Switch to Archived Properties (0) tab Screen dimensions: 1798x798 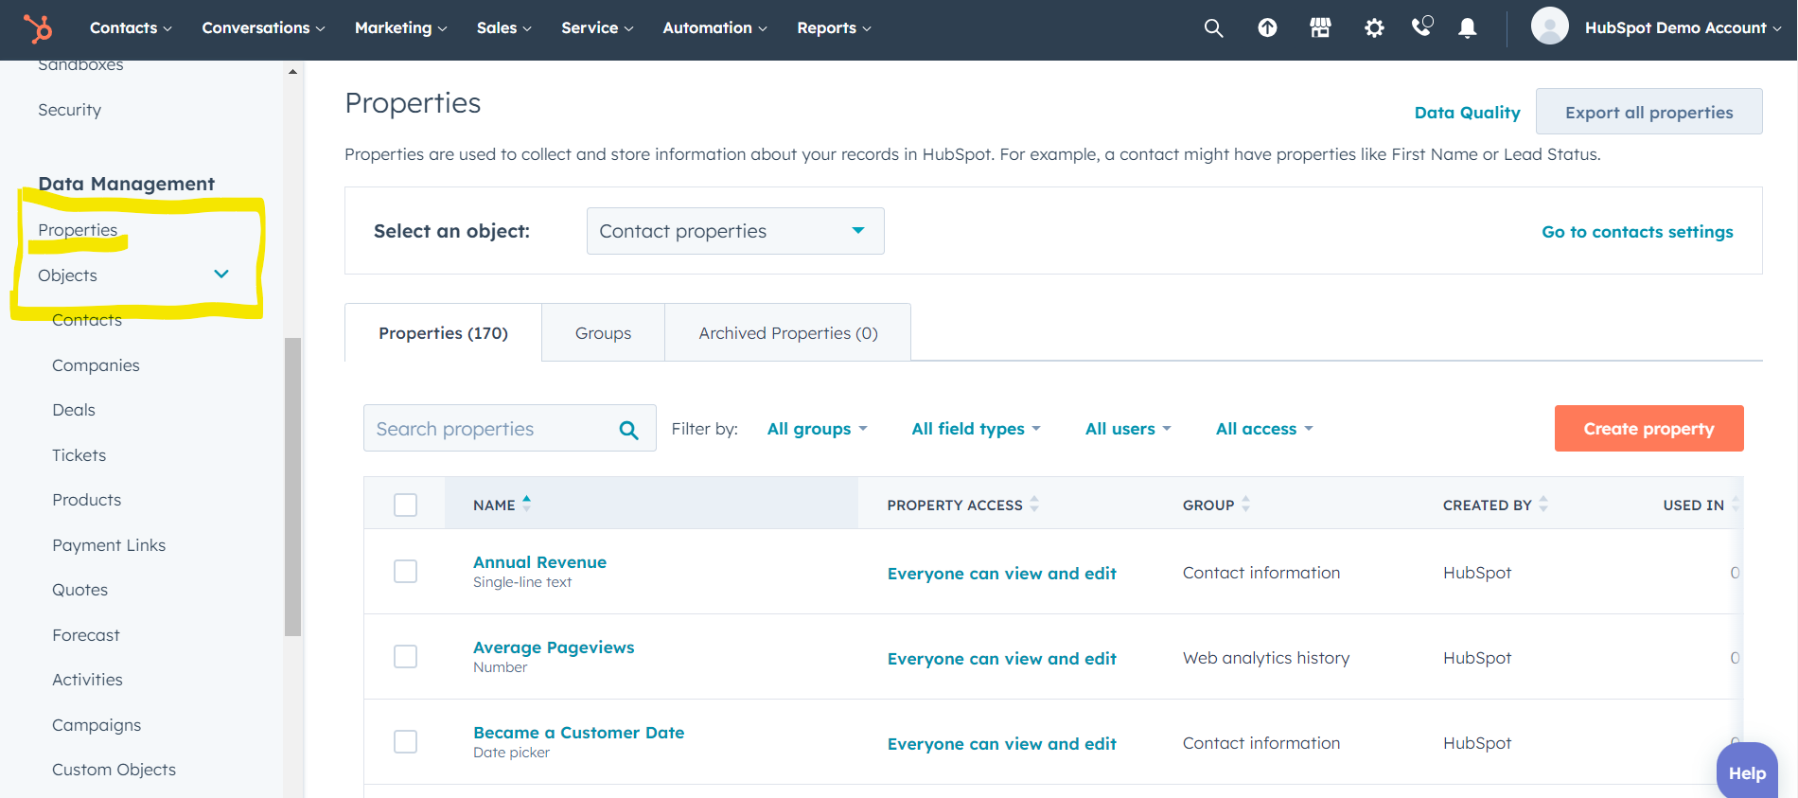[788, 333]
